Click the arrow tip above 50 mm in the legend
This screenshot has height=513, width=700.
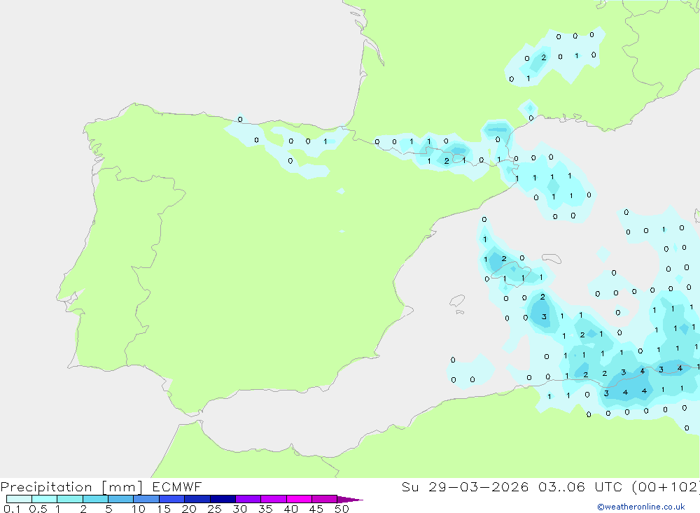350,500
